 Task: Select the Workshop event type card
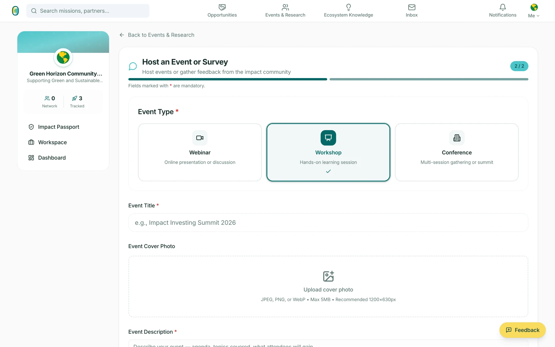tap(328, 152)
